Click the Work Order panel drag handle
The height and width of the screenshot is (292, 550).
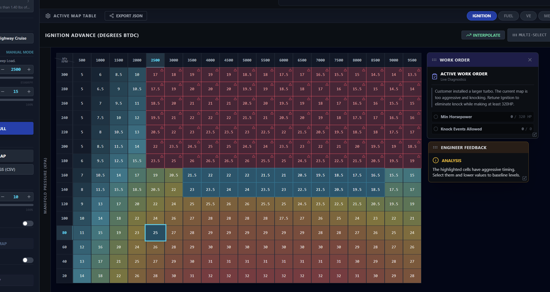tap(434, 60)
